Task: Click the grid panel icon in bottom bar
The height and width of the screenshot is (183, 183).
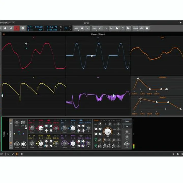Action: 22,154
